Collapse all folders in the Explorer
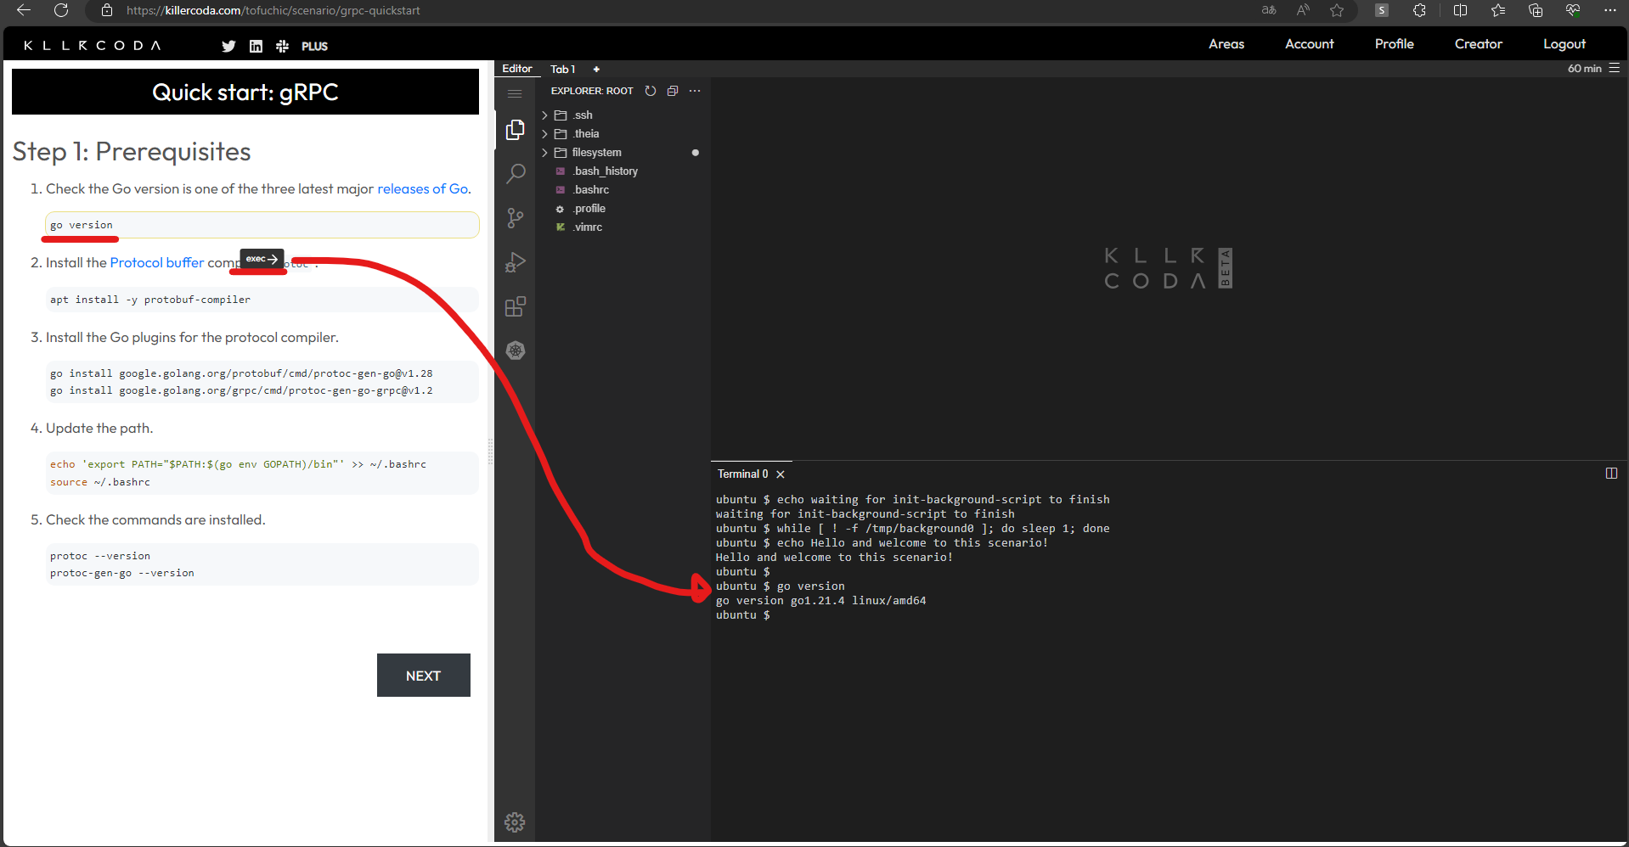The width and height of the screenshot is (1629, 847). pyautogui.click(x=673, y=91)
